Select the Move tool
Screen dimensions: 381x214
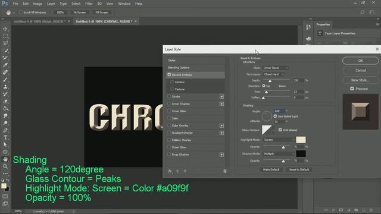pyautogui.click(x=5, y=29)
